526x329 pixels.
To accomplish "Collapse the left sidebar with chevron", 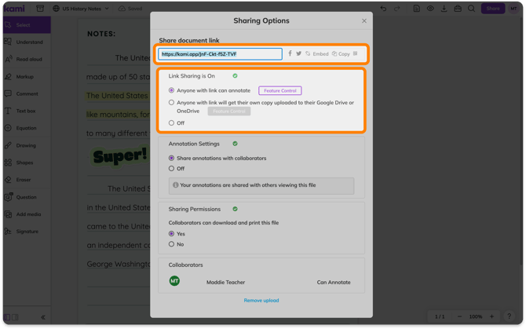I will pyautogui.click(x=43, y=317).
